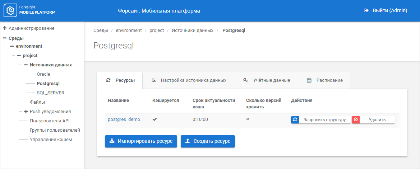This screenshot has width=420, height=169.
Task: Click the download icon on Импортировать ресурс
Action: click(112, 141)
